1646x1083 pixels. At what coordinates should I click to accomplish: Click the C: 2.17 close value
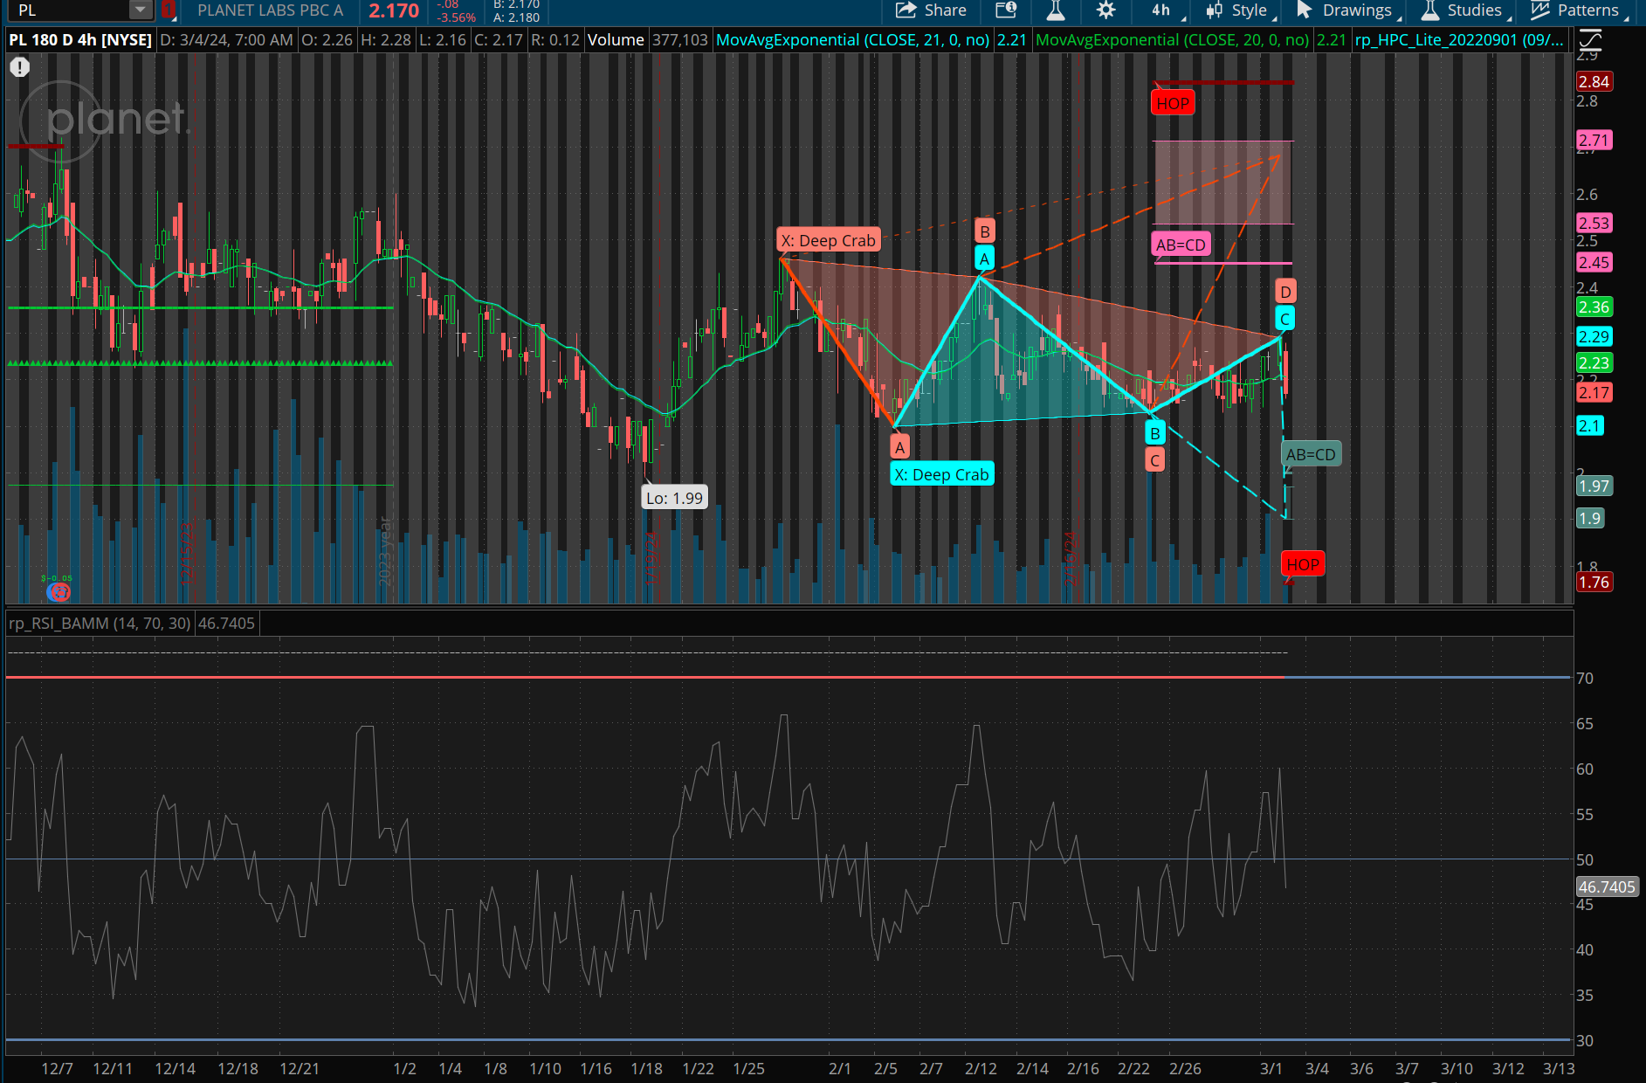coord(499,40)
